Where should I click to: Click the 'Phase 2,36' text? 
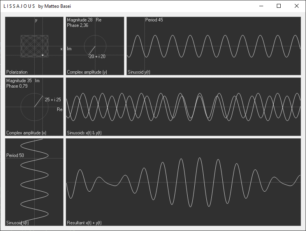pos(77,25)
